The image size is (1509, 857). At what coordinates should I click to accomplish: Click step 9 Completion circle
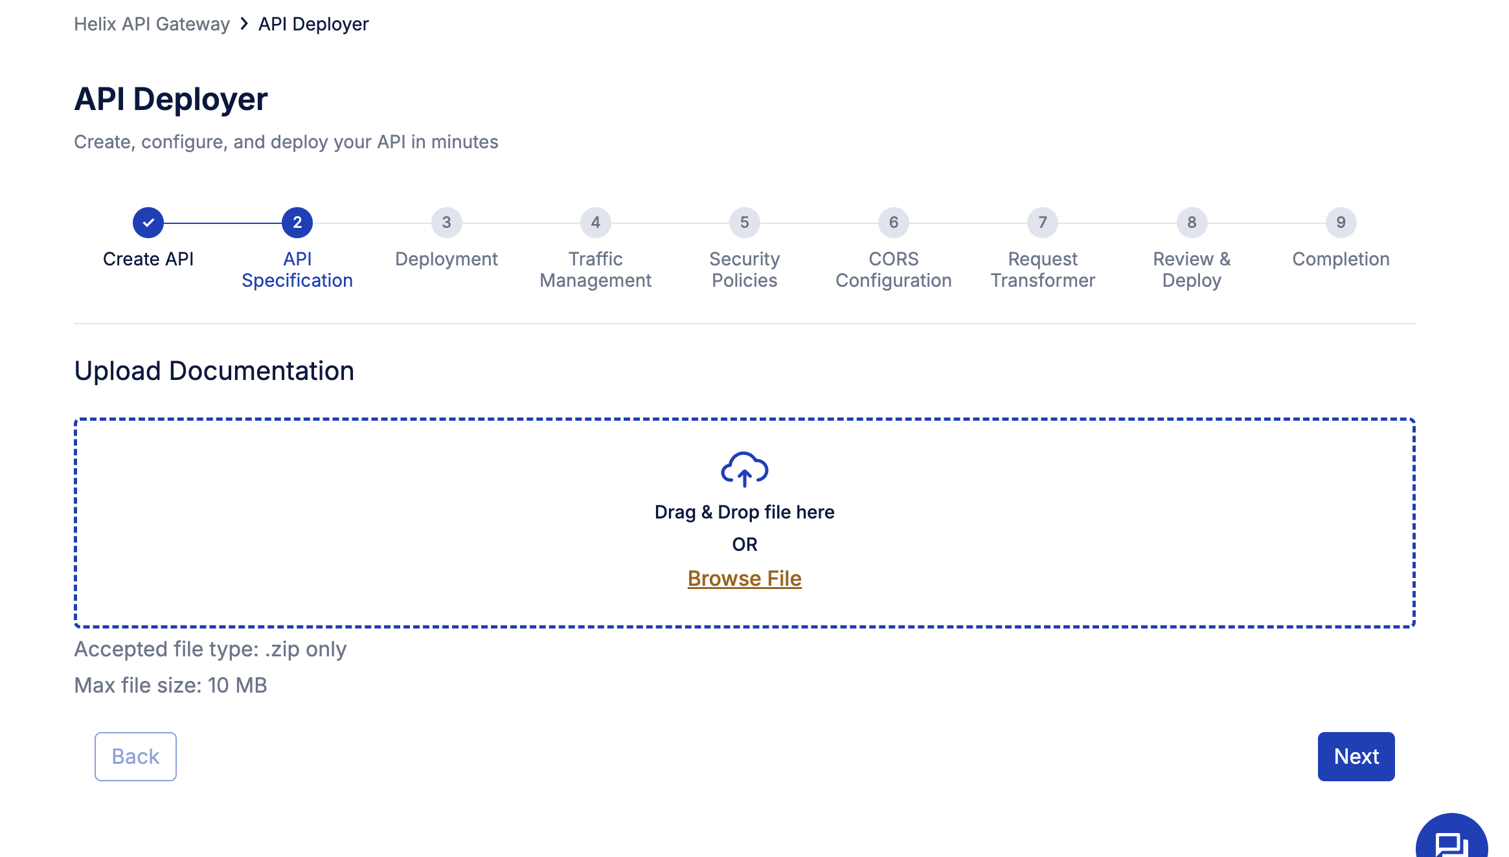1341,223
